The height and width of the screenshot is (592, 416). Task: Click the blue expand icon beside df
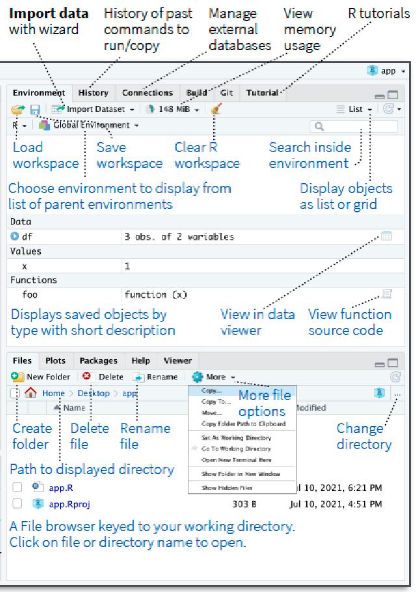click(x=14, y=236)
